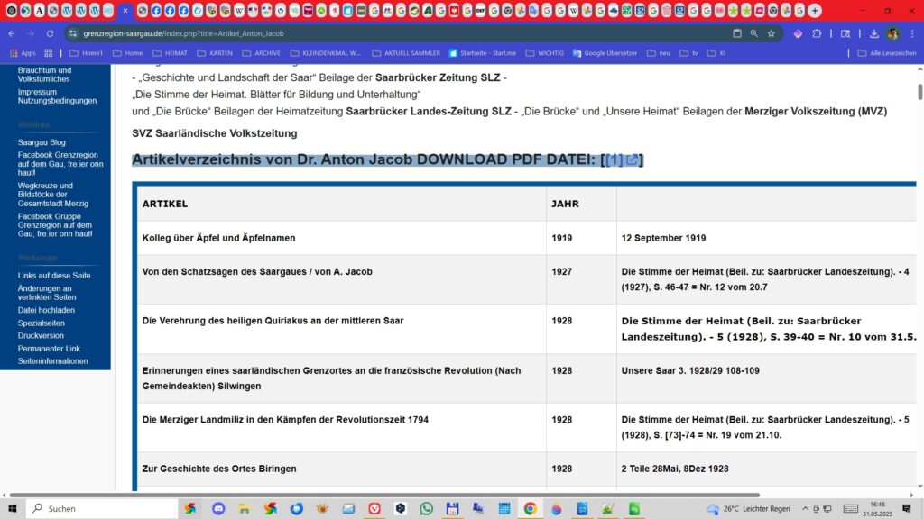Open the Chrome three-dot menu
Screen dimensions: 924x519
tap(912, 33)
